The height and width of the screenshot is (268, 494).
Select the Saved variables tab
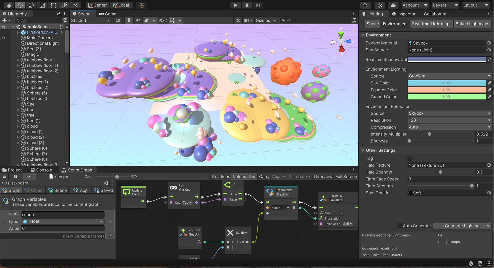(103, 190)
